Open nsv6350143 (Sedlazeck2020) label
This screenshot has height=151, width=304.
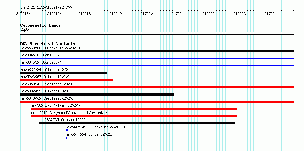pos(47,84)
